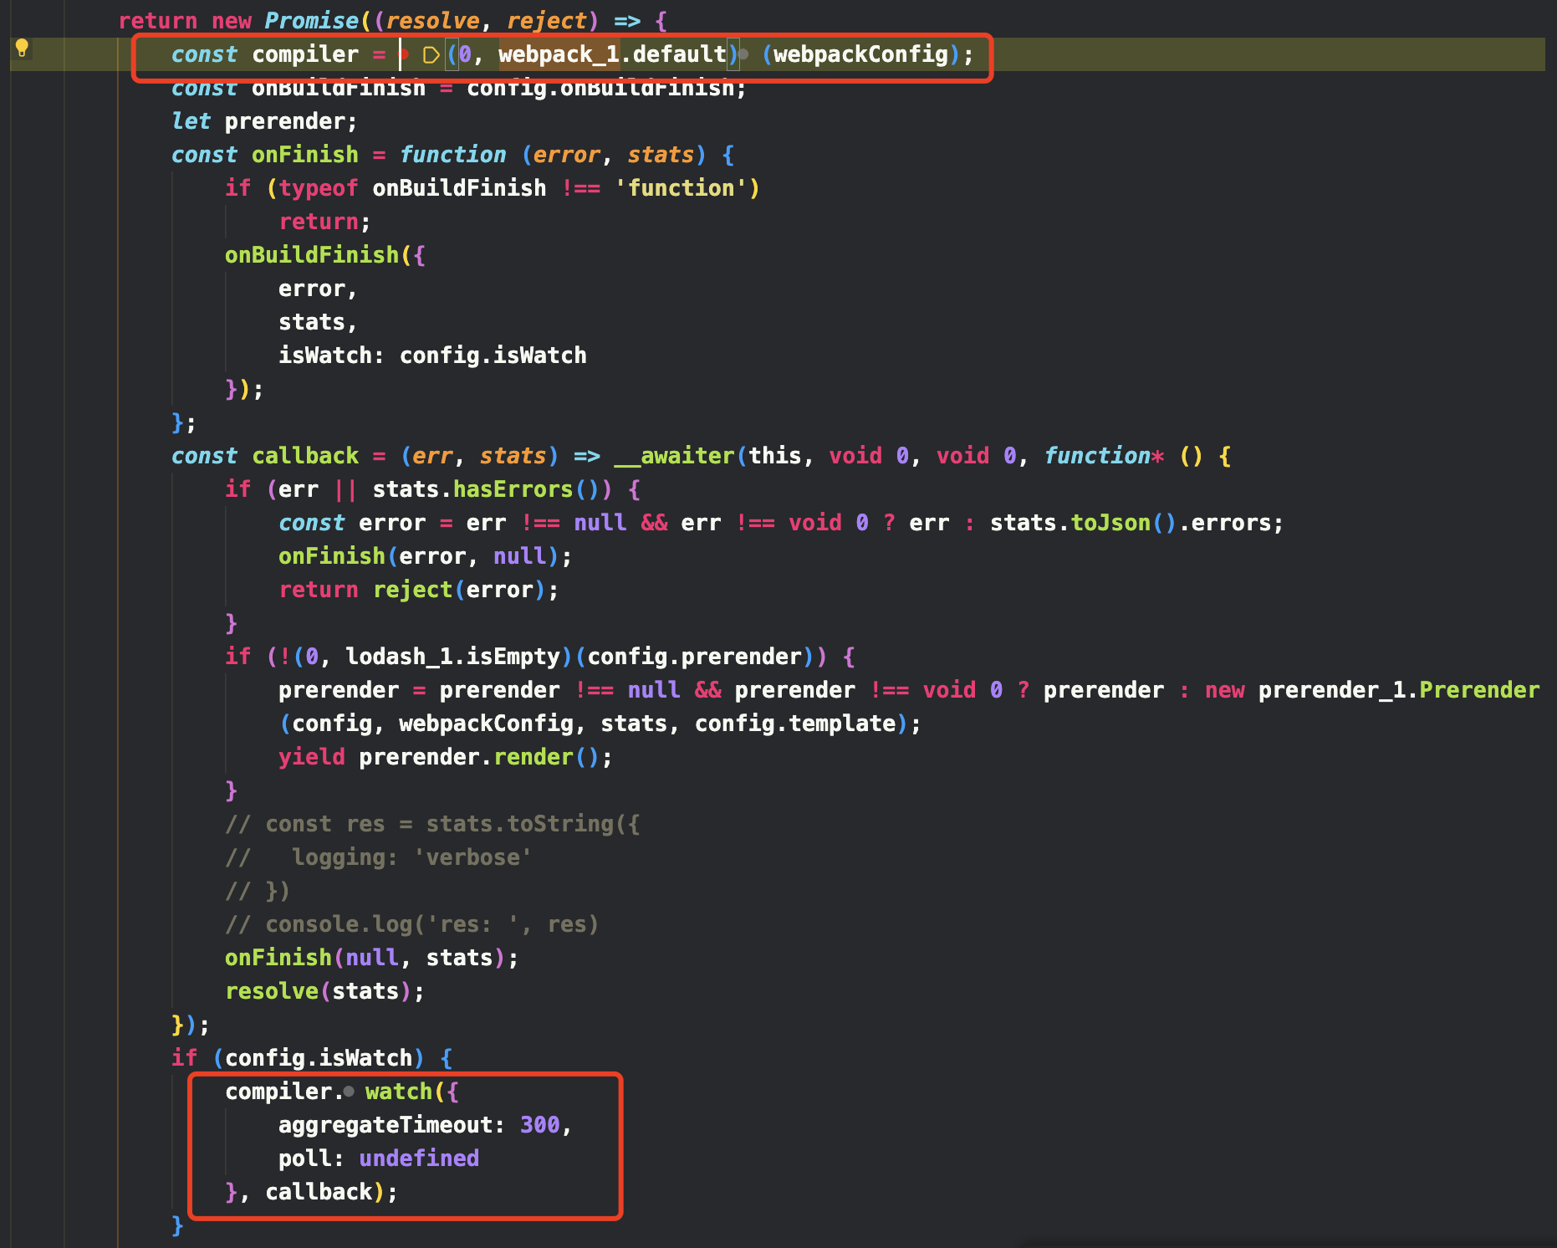Screen dimensions: 1557x1248
Task: Click the value '300' of aggregateTimeout
Action: pos(540,1125)
